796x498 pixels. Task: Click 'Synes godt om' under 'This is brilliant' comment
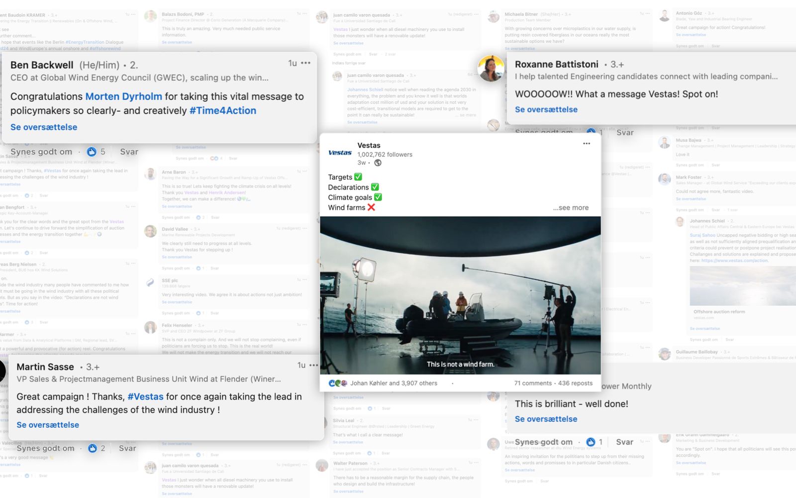pos(544,442)
